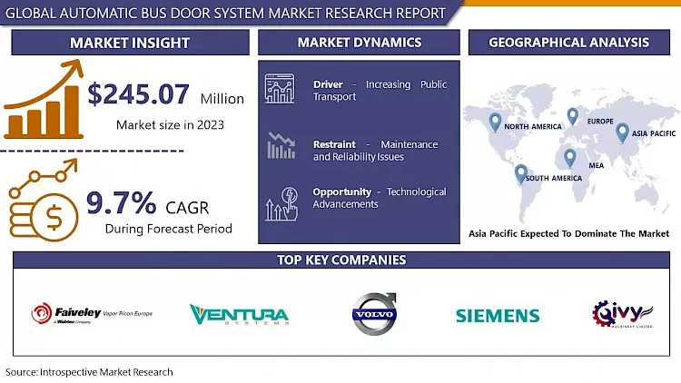
Task: Click the Asia Pacific map pin
Action: (622, 133)
